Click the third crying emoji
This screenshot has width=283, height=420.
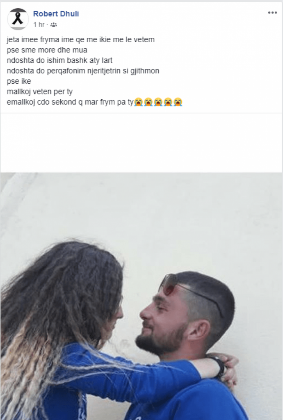(x=158, y=102)
